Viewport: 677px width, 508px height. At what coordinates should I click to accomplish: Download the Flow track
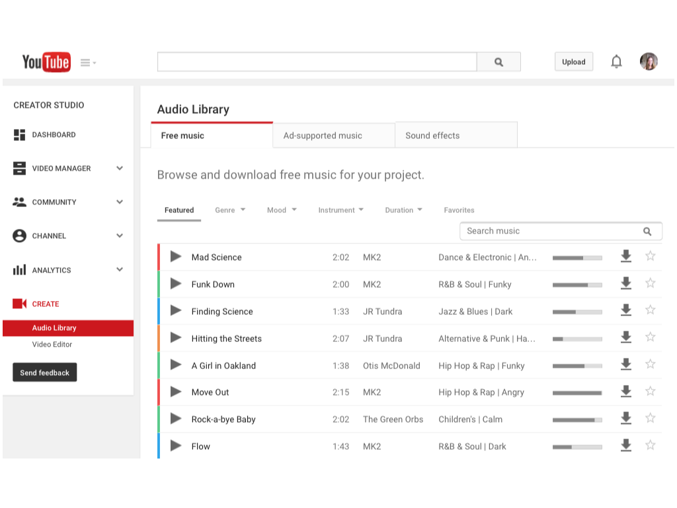[626, 445]
